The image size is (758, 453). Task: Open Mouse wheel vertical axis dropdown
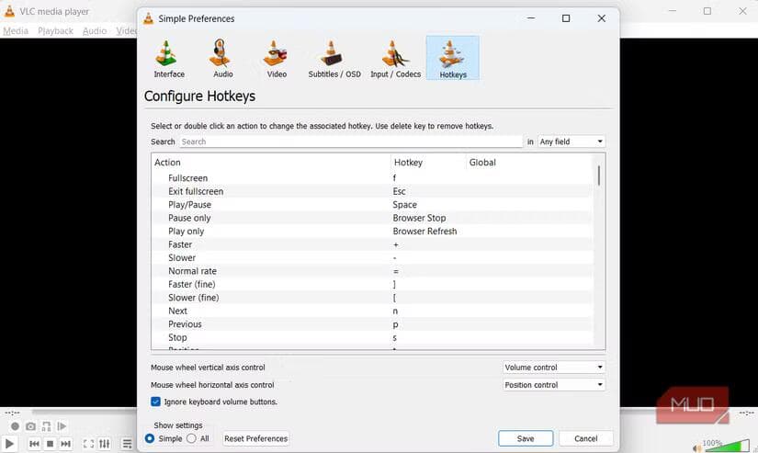[553, 368]
